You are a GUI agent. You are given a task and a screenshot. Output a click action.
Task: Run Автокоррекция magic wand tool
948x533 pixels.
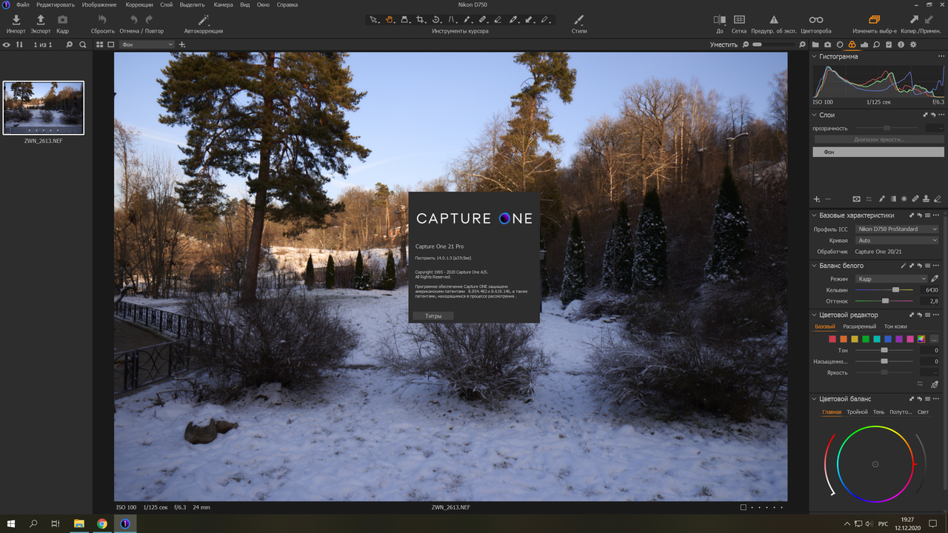click(203, 20)
